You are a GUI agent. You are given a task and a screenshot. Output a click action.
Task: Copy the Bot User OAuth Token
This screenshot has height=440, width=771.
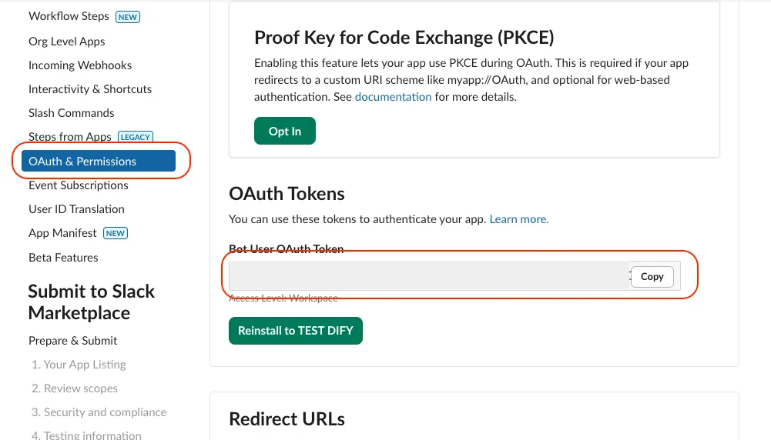(652, 277)
